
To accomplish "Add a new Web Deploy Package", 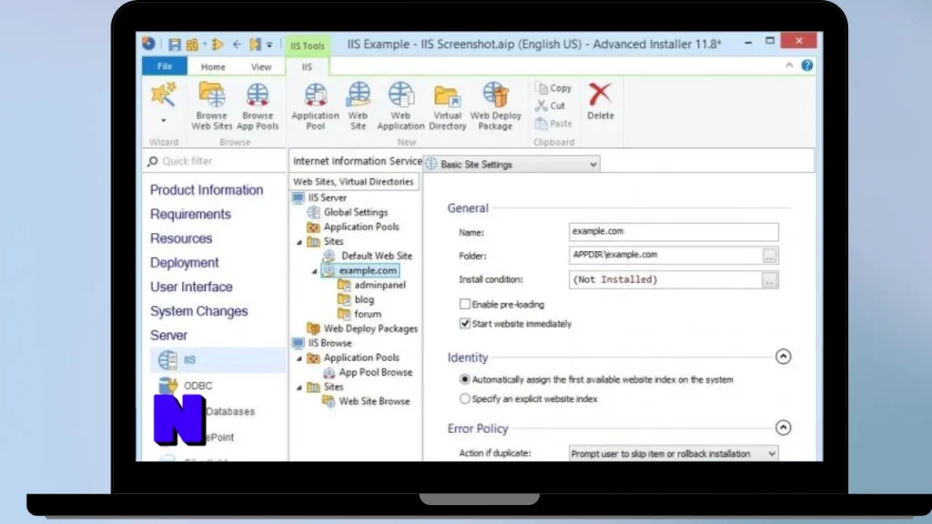I will pyautogui.click(x=495, y=106).
